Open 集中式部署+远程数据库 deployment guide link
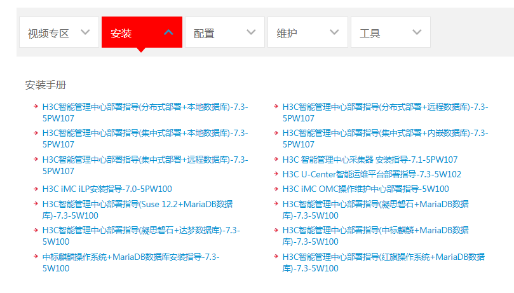 [145, 165]
